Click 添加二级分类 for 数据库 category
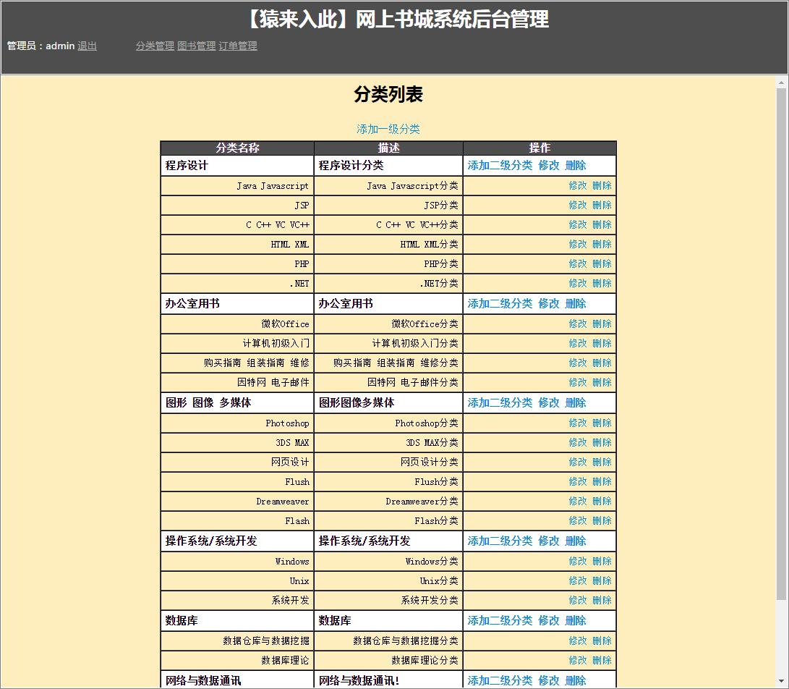The width and height of the screenshot is (789, 689). 500,620
